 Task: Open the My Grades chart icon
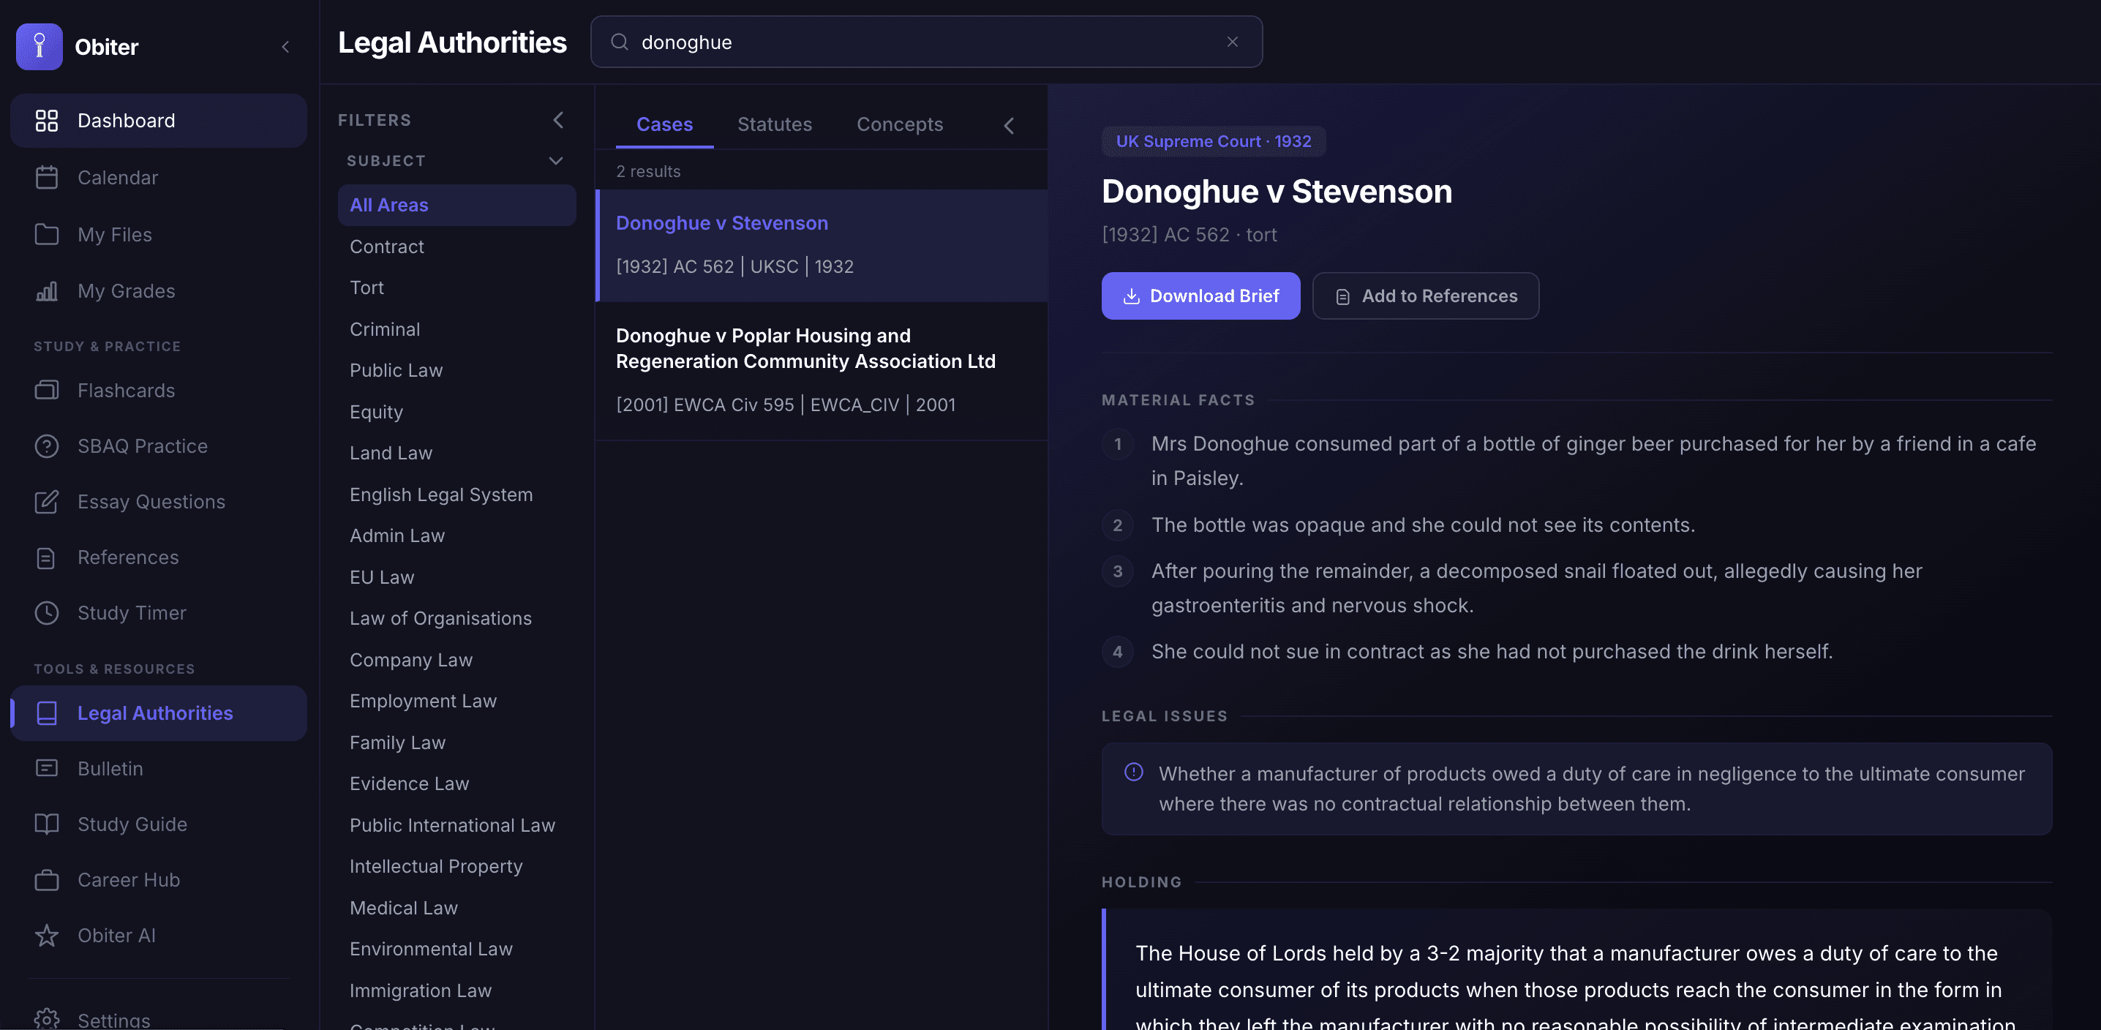pos(47,291)
